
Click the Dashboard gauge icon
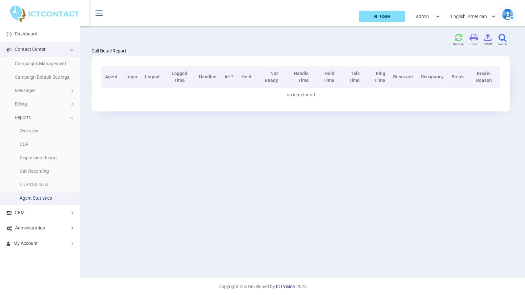9,34
